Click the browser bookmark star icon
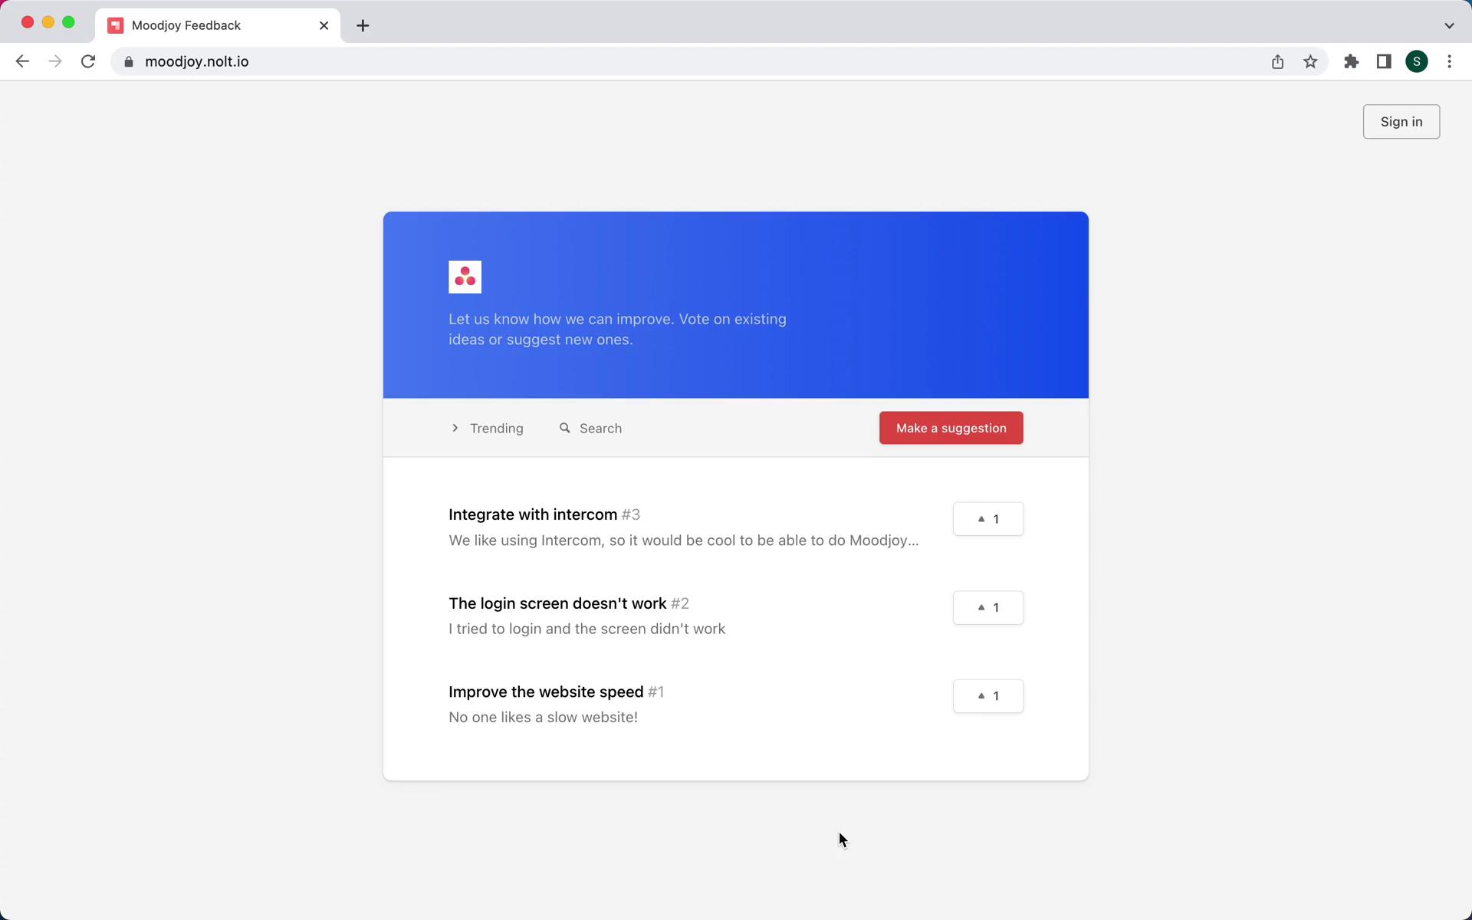The image size is (1472, 920). 1310,61
